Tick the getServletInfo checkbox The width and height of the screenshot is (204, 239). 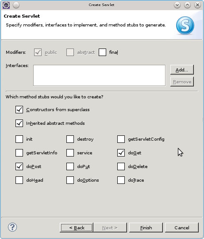pos(19,153)
